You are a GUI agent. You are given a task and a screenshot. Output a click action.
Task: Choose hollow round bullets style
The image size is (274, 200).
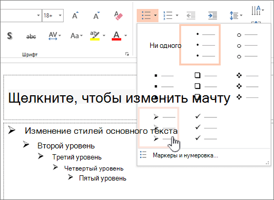247,45
